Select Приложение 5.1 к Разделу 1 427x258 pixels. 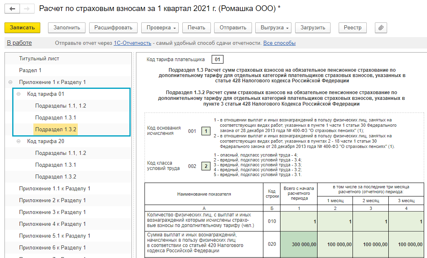pyautogui.click(x=55, y=236)
